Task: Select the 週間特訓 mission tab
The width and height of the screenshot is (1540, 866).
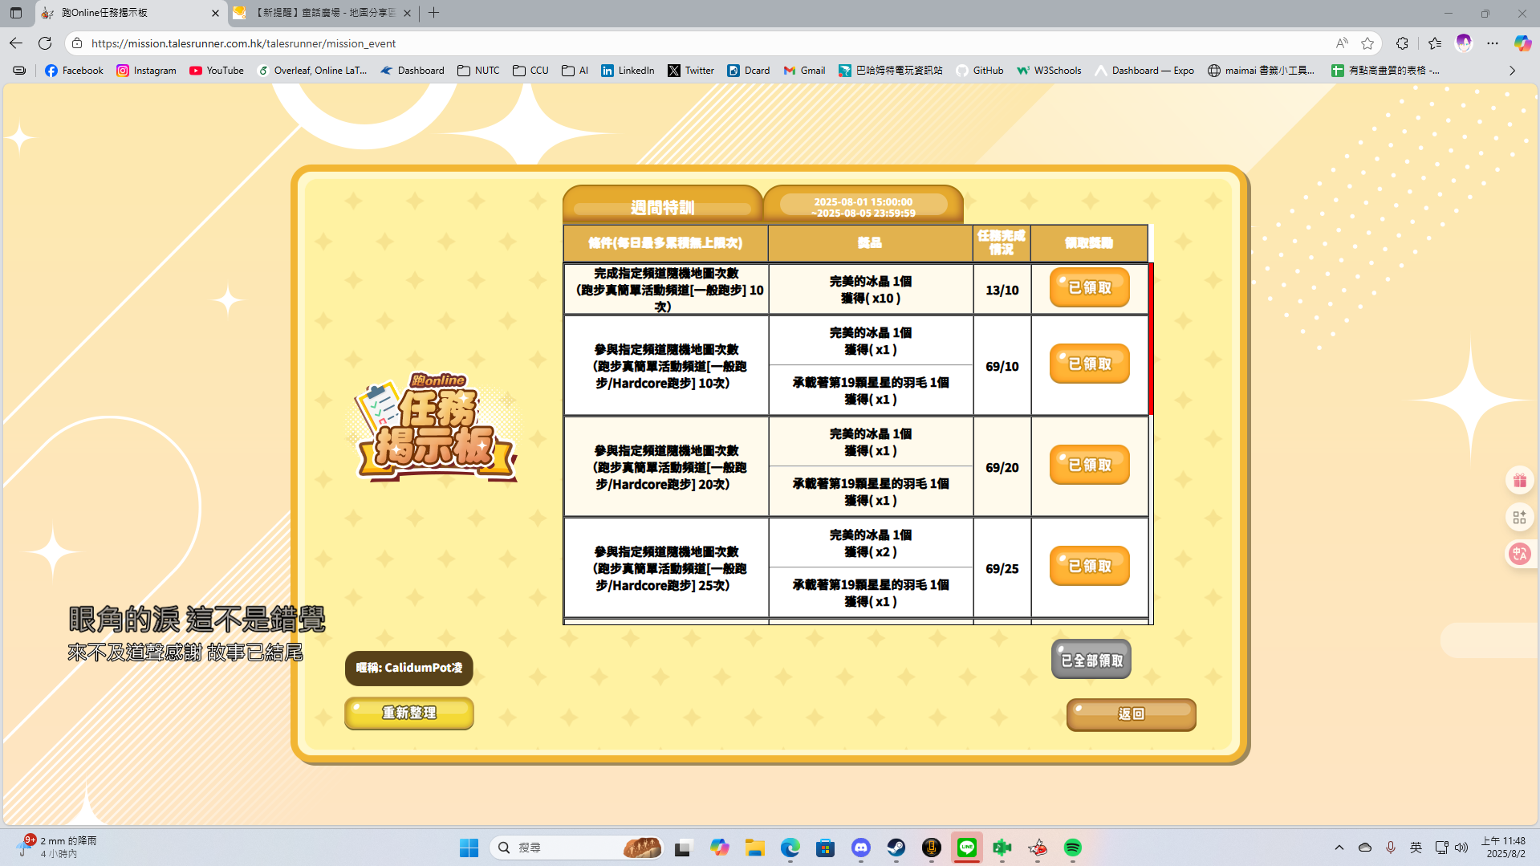Action: coord(662,207)
